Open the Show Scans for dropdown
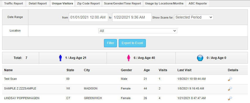This screenshot has height=103, width=250. [194, 17]
